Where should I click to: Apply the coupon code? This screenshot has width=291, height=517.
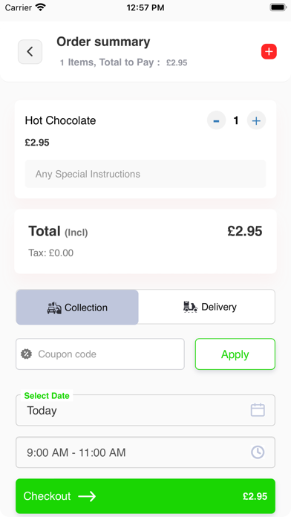click(x=235, y=354)
